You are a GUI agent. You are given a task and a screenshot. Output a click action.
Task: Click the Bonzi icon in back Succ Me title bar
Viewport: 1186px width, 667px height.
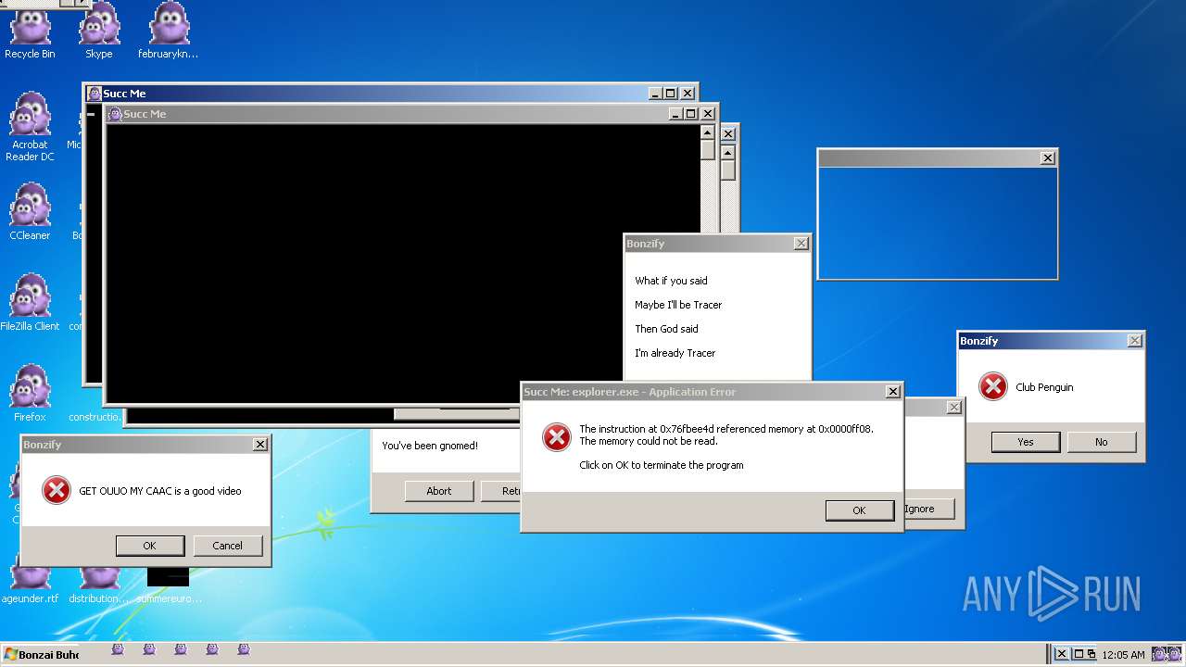pyautogui.click(x=95, y=94)
